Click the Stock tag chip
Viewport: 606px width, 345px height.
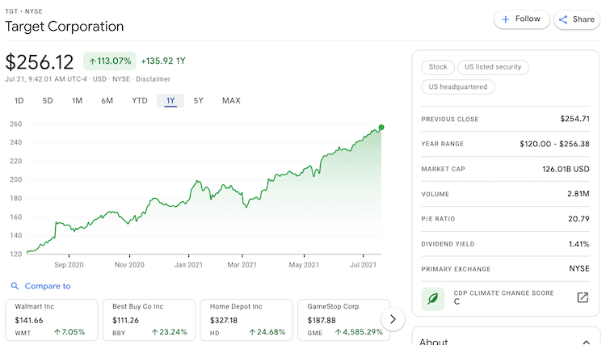(437, 67)
